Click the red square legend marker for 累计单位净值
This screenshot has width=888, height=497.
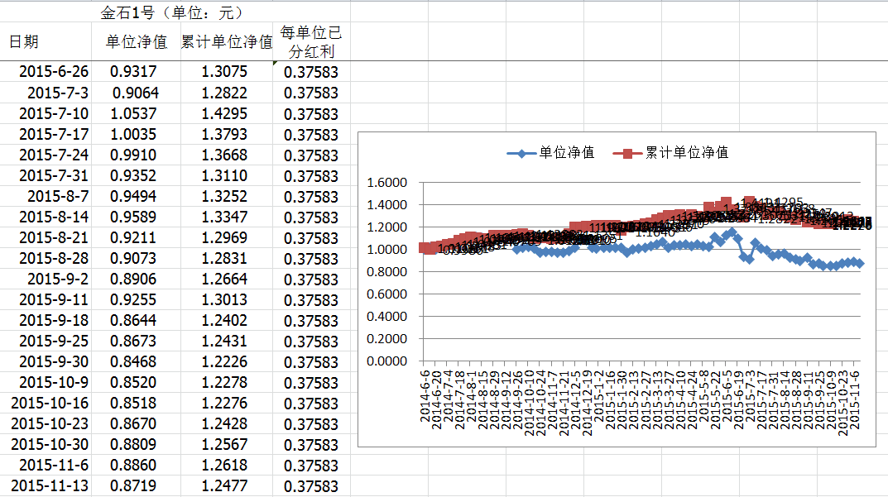[626, 153]
